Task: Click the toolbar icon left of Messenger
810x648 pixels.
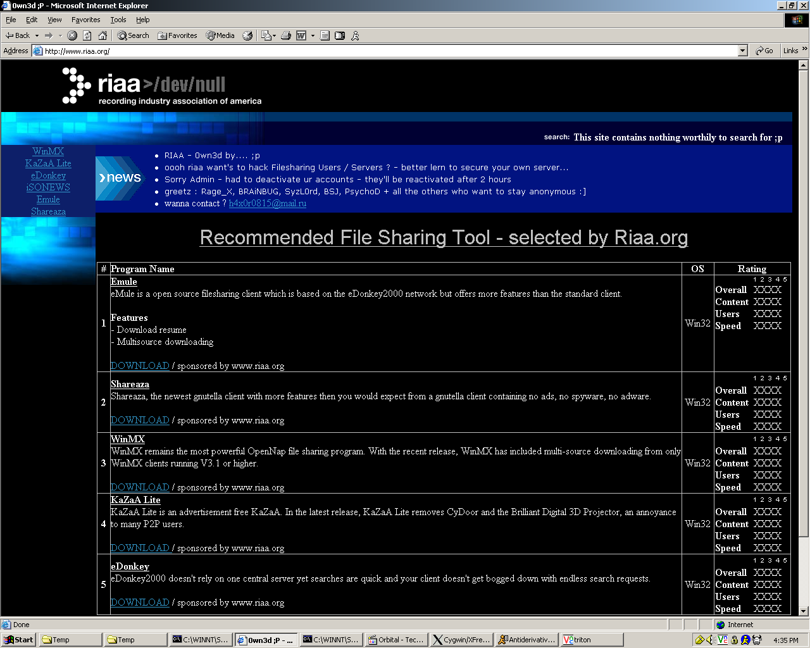Action: coord(340,35)
